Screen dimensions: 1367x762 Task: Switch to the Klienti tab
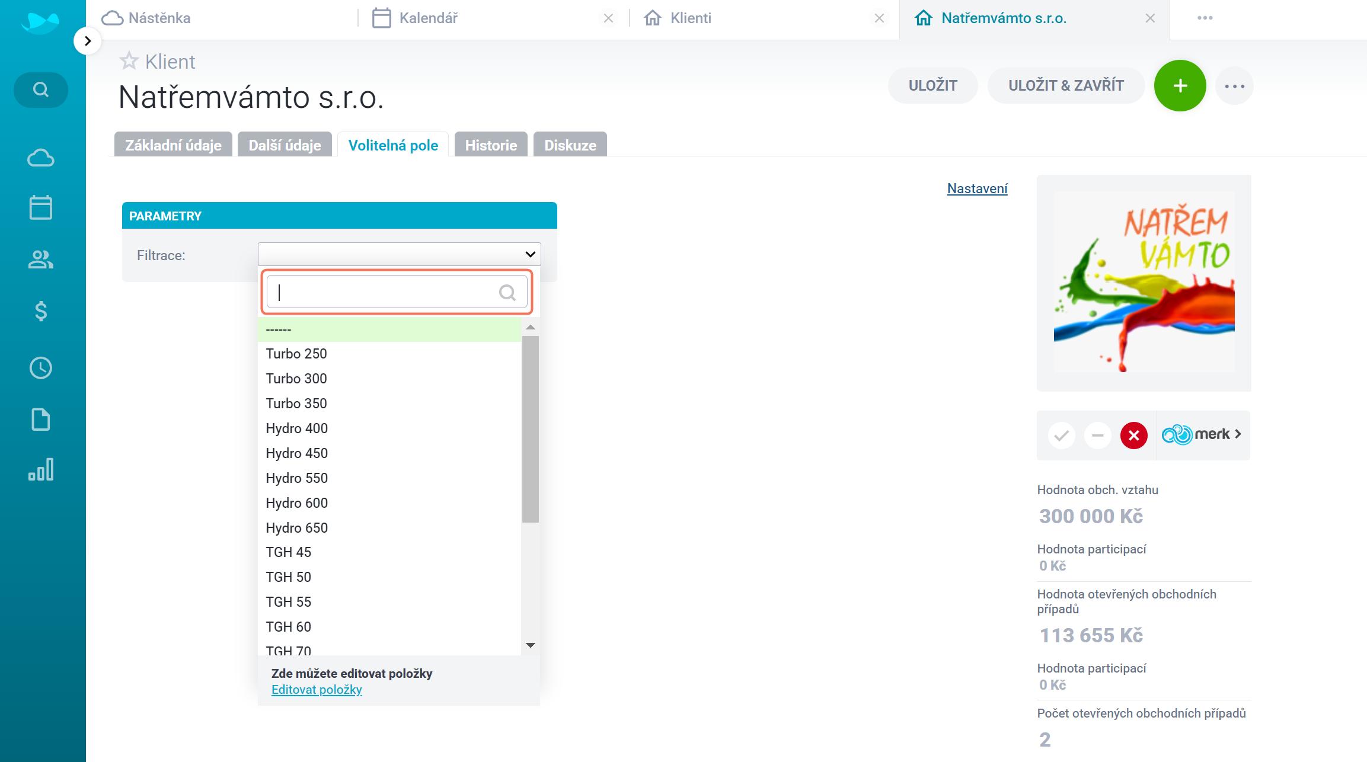coord(678,18)
